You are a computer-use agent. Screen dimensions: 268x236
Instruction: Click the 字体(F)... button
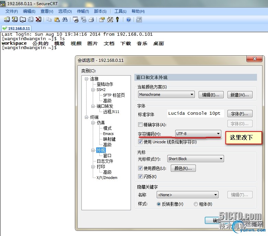pyautogui.click(x=239, y=114)
